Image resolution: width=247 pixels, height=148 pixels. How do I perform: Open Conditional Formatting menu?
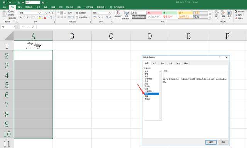tap(118, 15)
